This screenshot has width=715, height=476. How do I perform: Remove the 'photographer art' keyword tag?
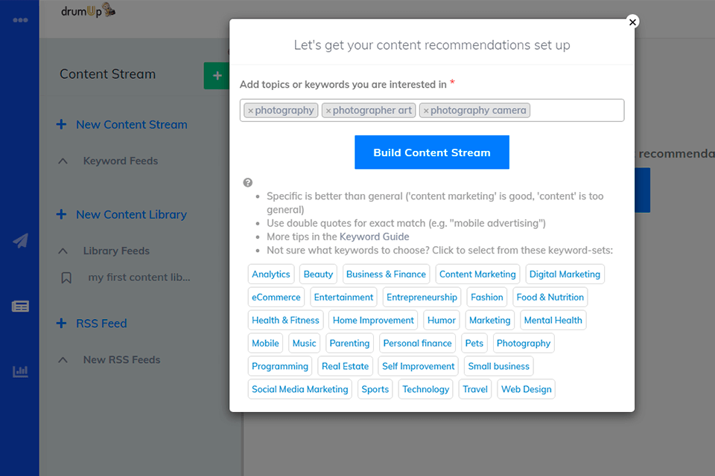(328, 111)
